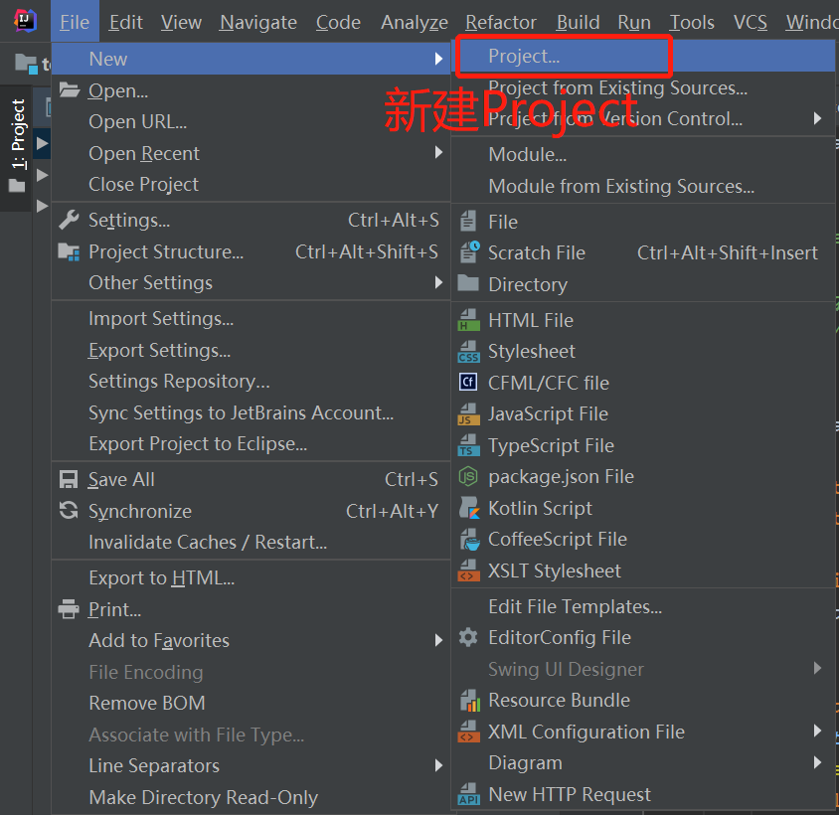Click the CFML/CFC file icon
839x815 pixels.
click(x=468, y=382)
